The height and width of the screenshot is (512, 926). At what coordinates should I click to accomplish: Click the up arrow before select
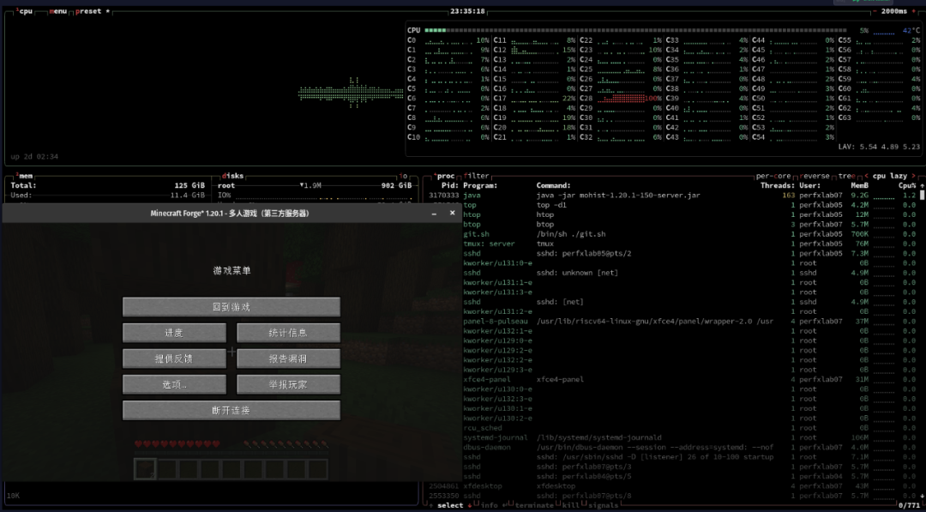coord(431,505)
